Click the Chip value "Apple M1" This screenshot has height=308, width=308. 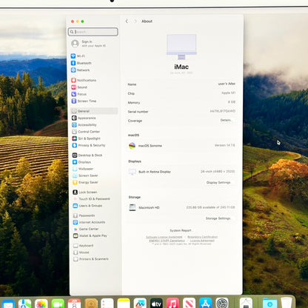coord(228,93)
